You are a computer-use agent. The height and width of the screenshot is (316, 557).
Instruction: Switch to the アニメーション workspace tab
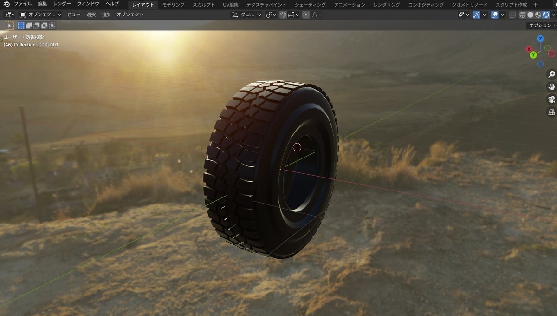click(x=350, y=5)
